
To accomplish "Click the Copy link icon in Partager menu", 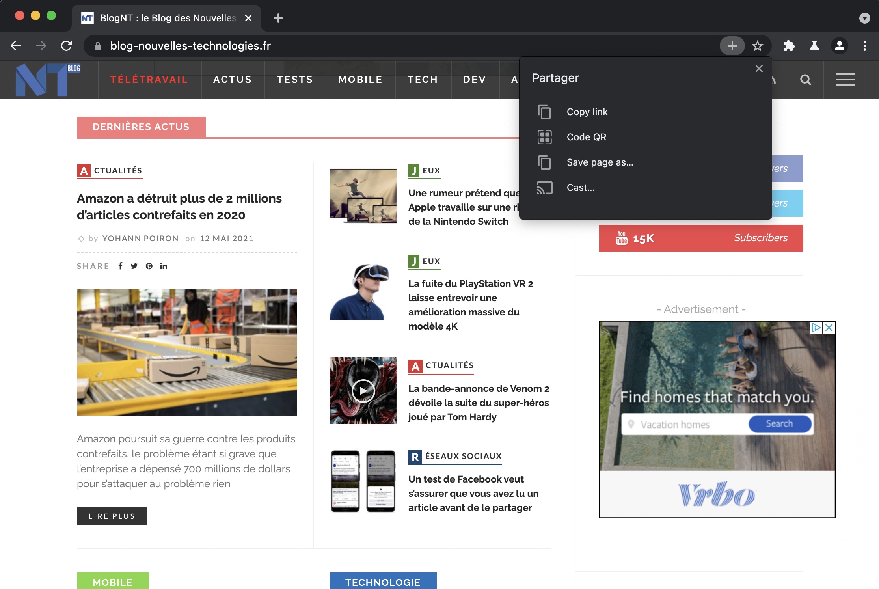I will [x=544, y=112].
